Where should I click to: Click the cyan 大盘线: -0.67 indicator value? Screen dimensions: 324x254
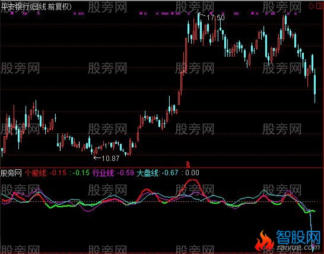[x=157, y=173]
